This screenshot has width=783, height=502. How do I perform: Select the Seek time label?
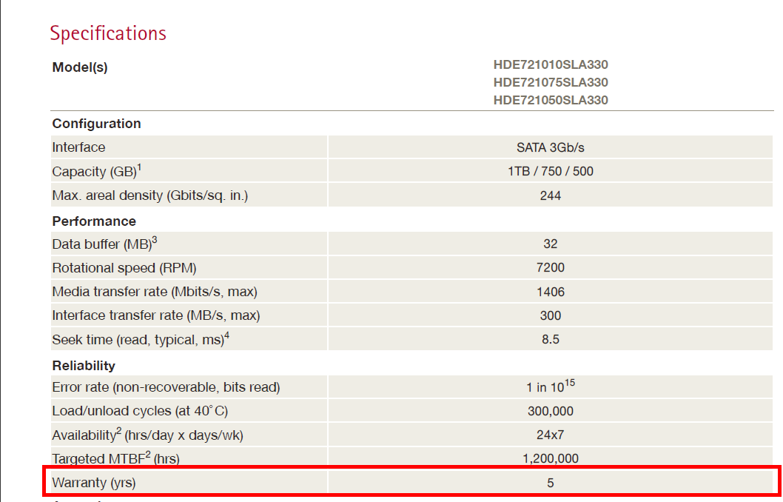(141, 339)
